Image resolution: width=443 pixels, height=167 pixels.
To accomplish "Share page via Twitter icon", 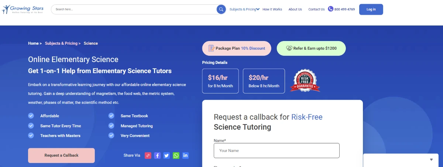I will point(166,156).
